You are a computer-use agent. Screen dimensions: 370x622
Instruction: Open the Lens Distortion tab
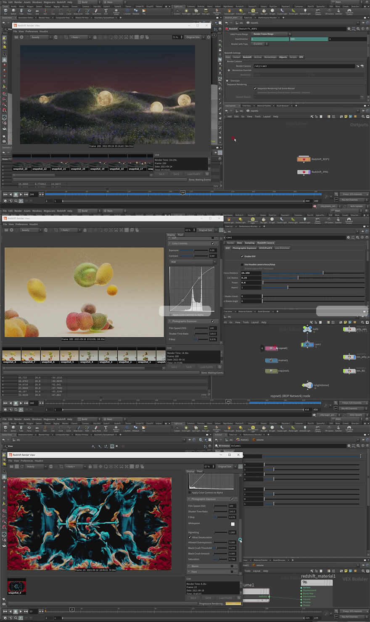pyautogui.click(x=283, y=248)
